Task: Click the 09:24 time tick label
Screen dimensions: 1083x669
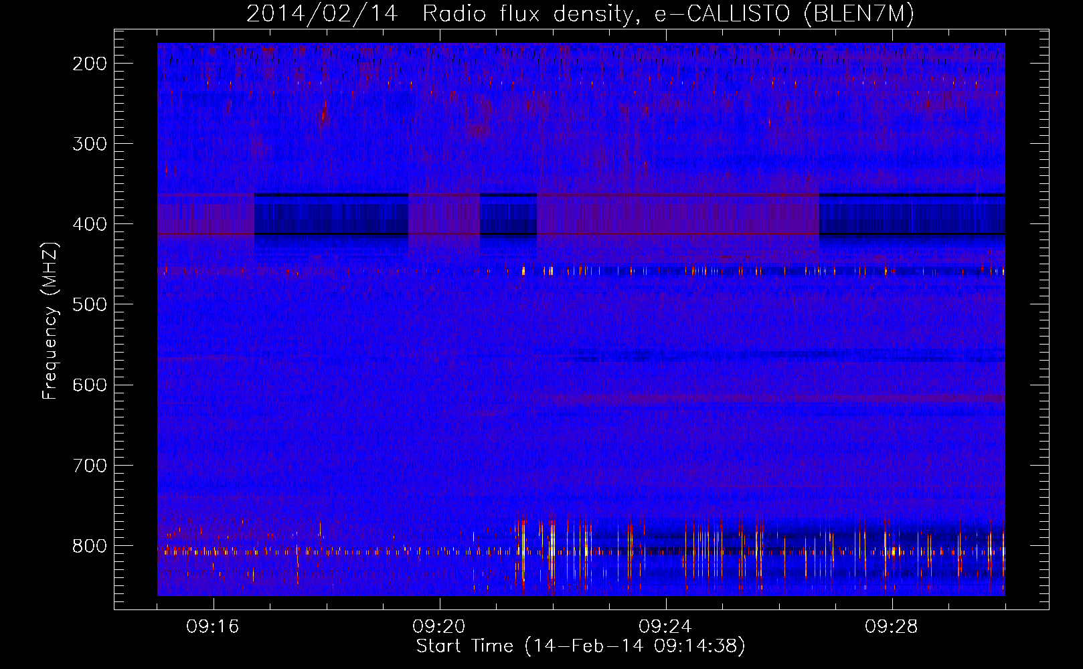Action: point(665,627)
